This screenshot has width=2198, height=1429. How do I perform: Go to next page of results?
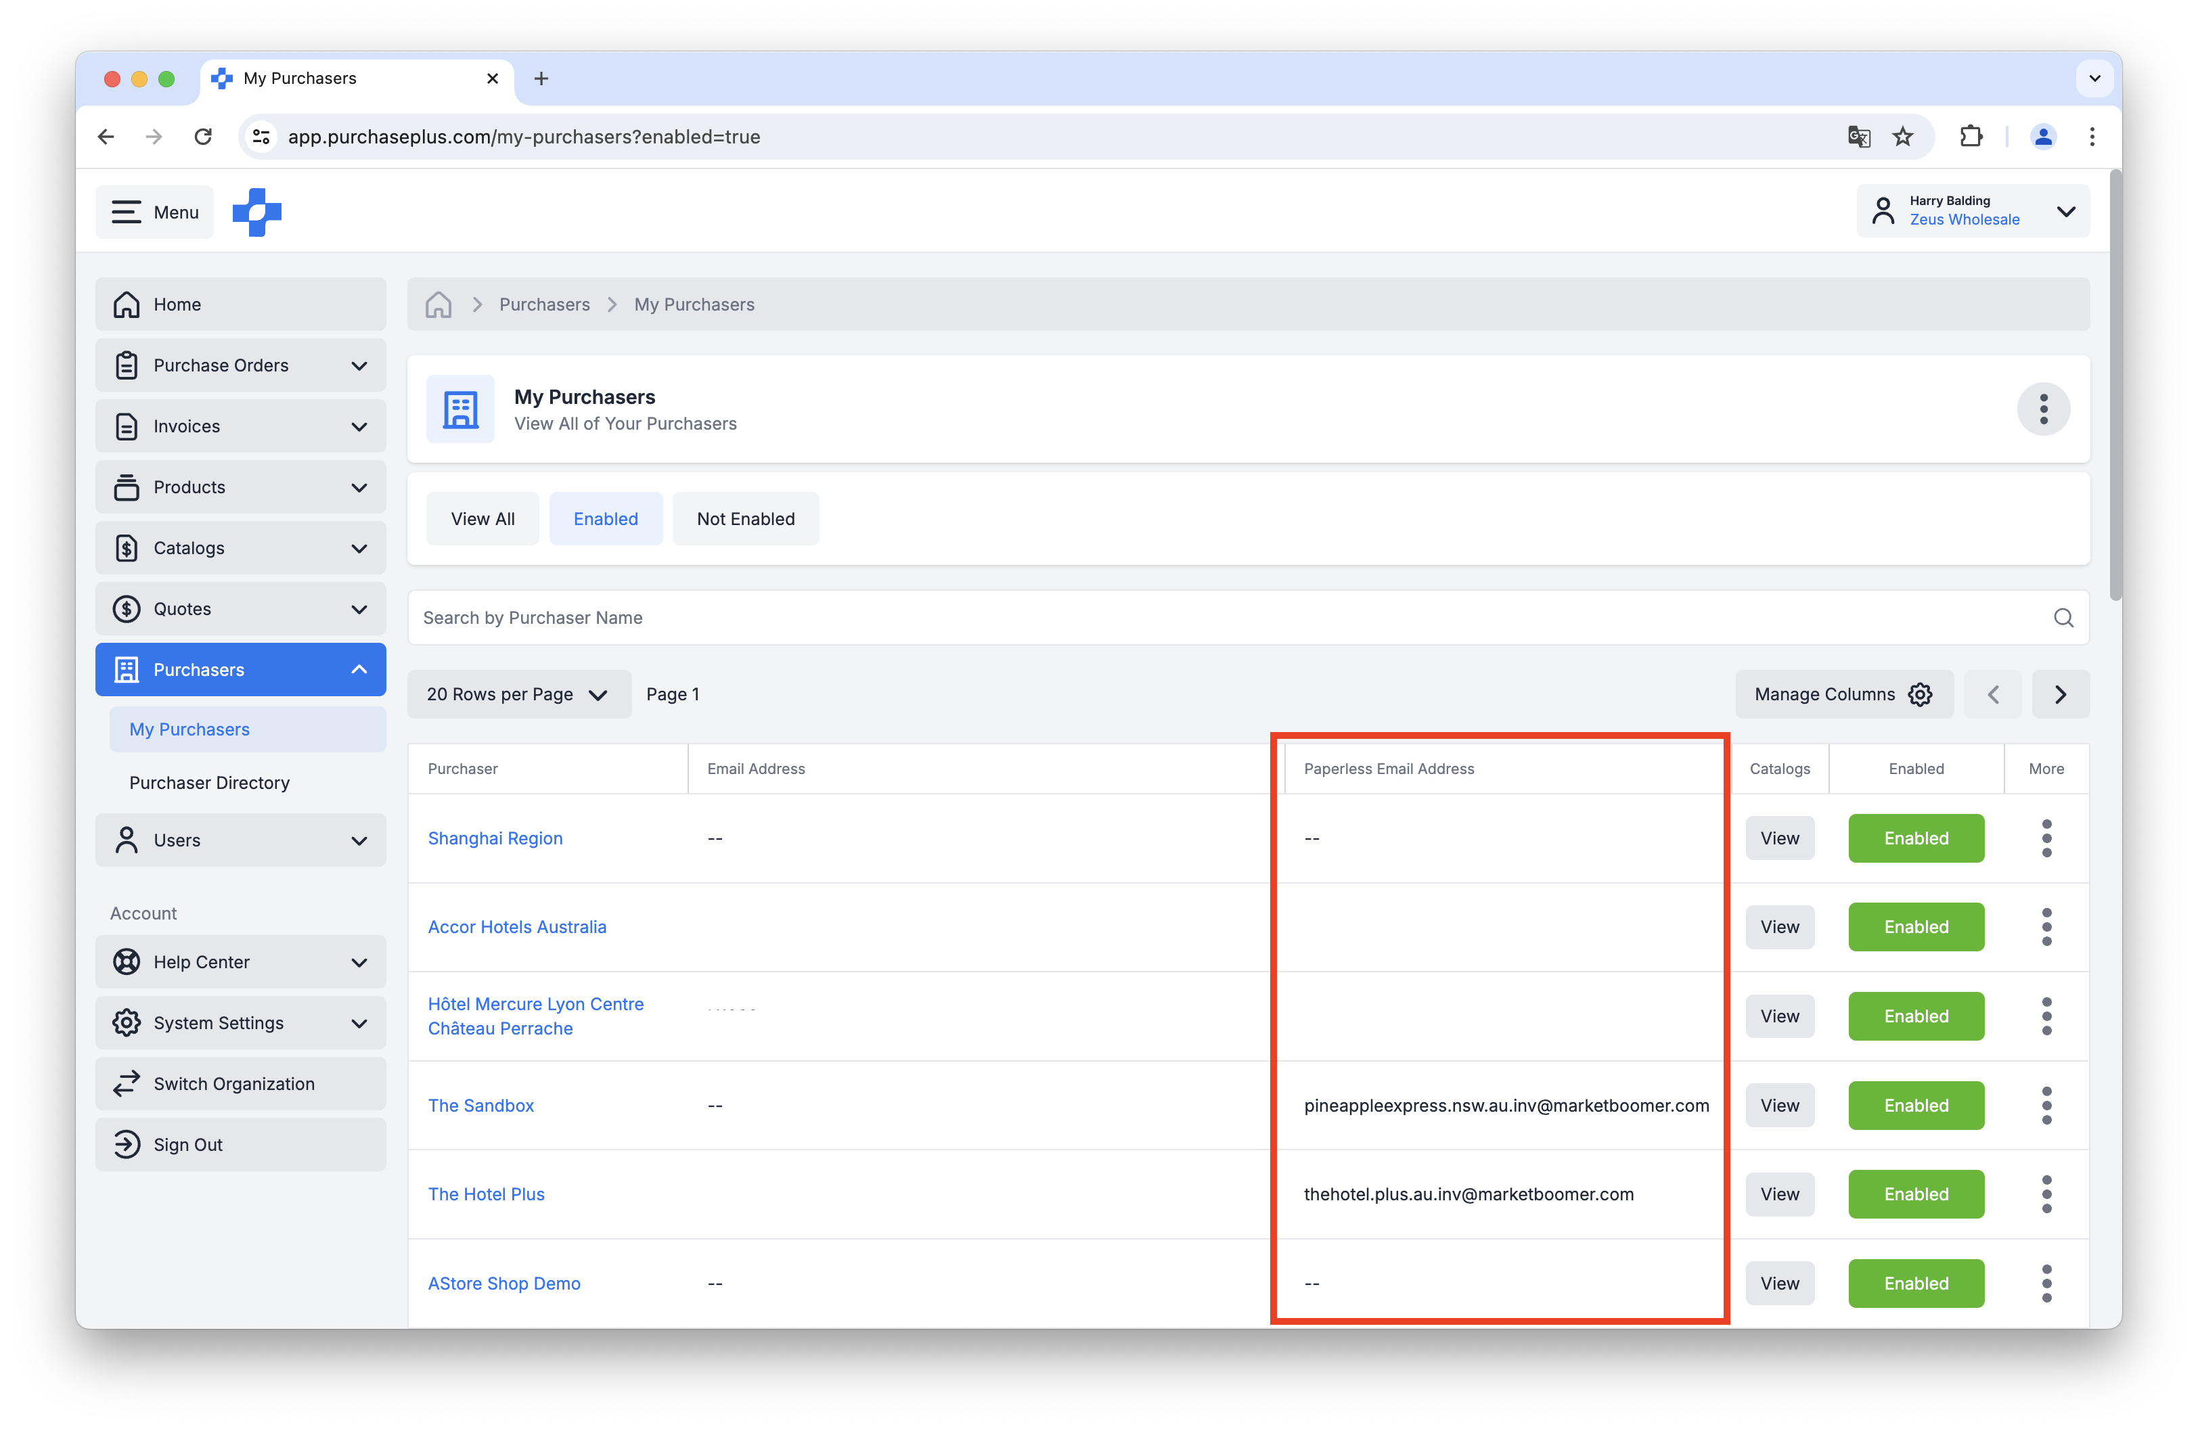point(2059,694)
